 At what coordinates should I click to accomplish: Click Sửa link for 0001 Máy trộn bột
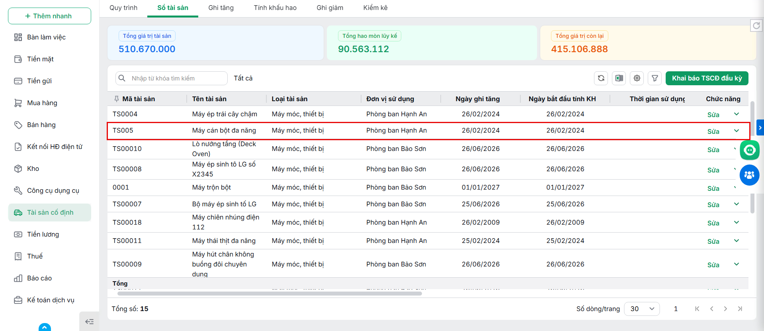click(713, 188)
